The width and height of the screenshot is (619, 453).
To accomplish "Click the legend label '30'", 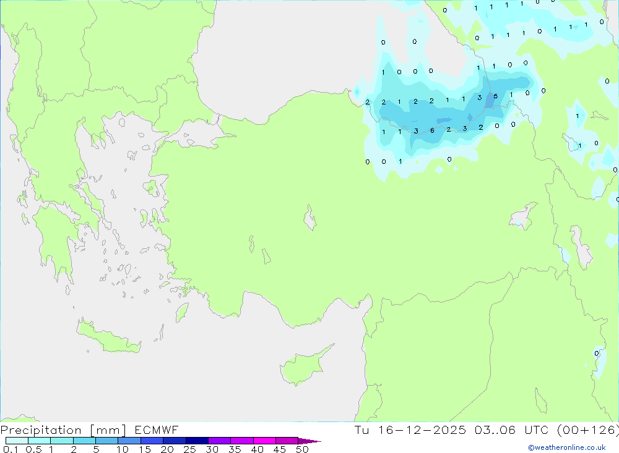I will click(212, 449).
